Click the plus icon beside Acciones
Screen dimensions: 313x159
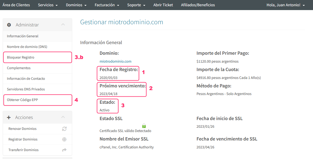click(x=9, y=117)
